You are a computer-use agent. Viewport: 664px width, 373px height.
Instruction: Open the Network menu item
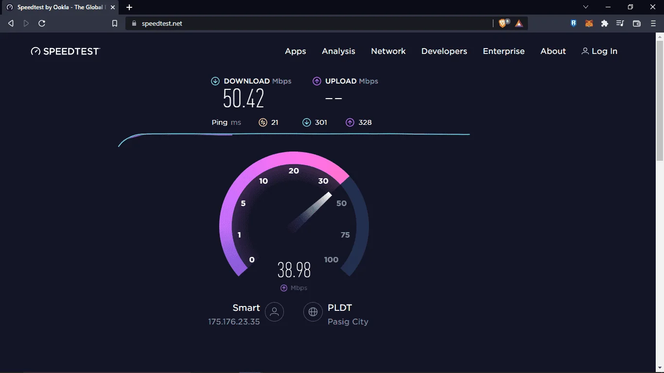388,51
